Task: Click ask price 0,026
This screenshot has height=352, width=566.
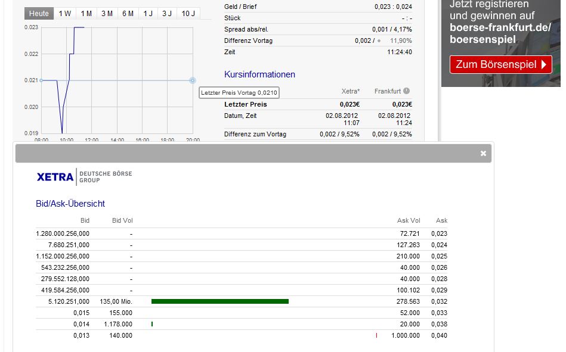Action: 440,267
